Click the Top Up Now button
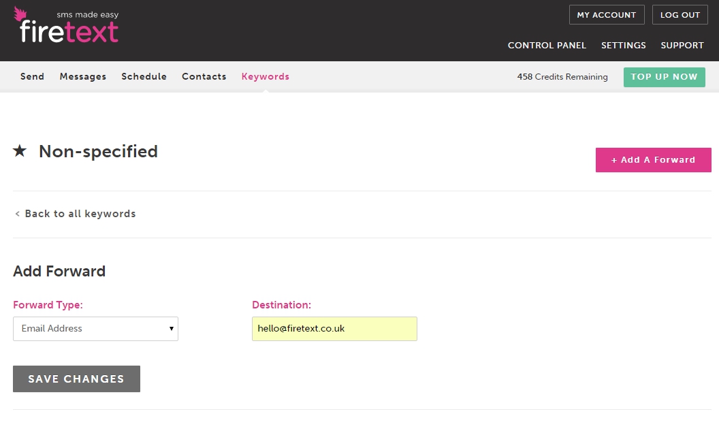The image size is (719, 433). coord(664,77)
